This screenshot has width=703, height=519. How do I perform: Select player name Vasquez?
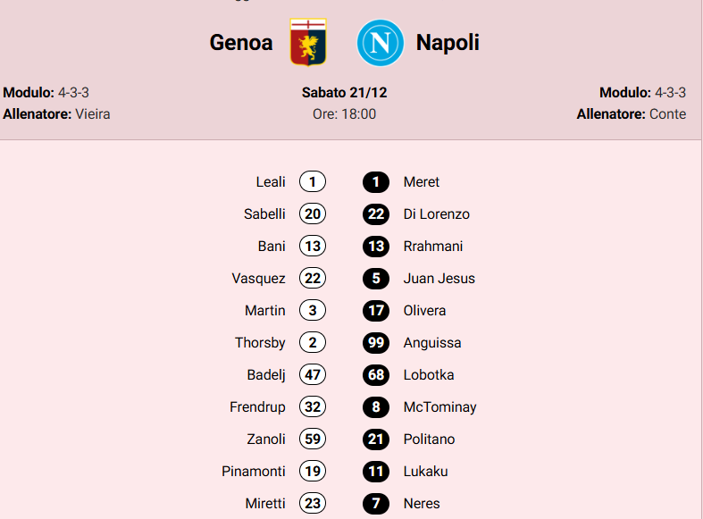tap(258, 279)
